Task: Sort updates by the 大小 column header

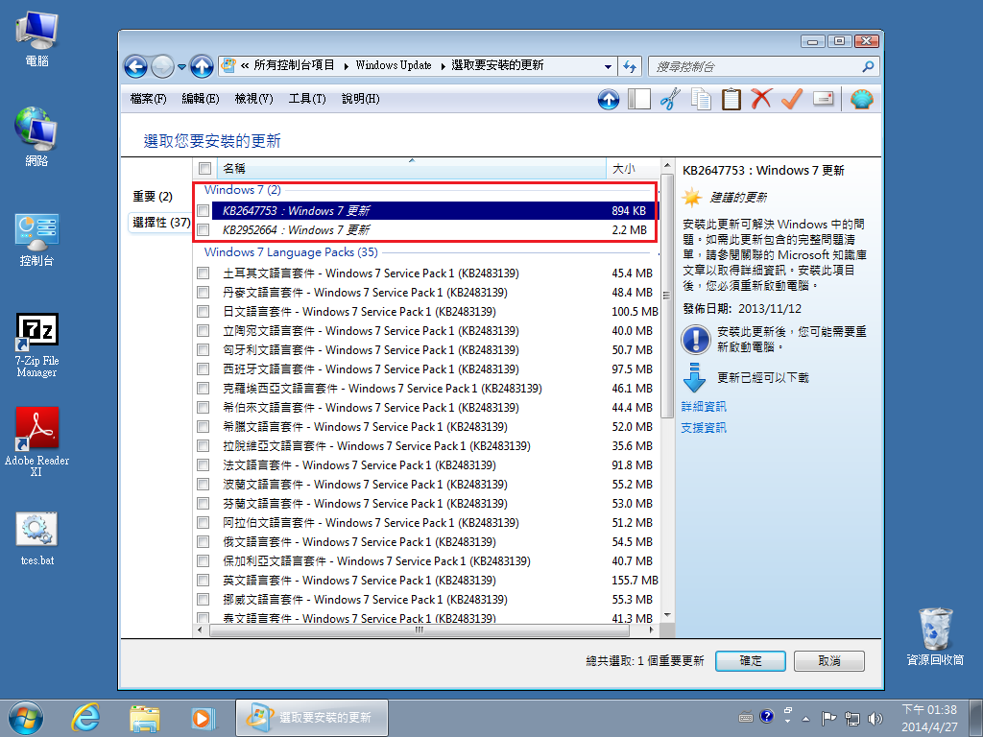Action: pyautogui.click(x=632, y=169)
